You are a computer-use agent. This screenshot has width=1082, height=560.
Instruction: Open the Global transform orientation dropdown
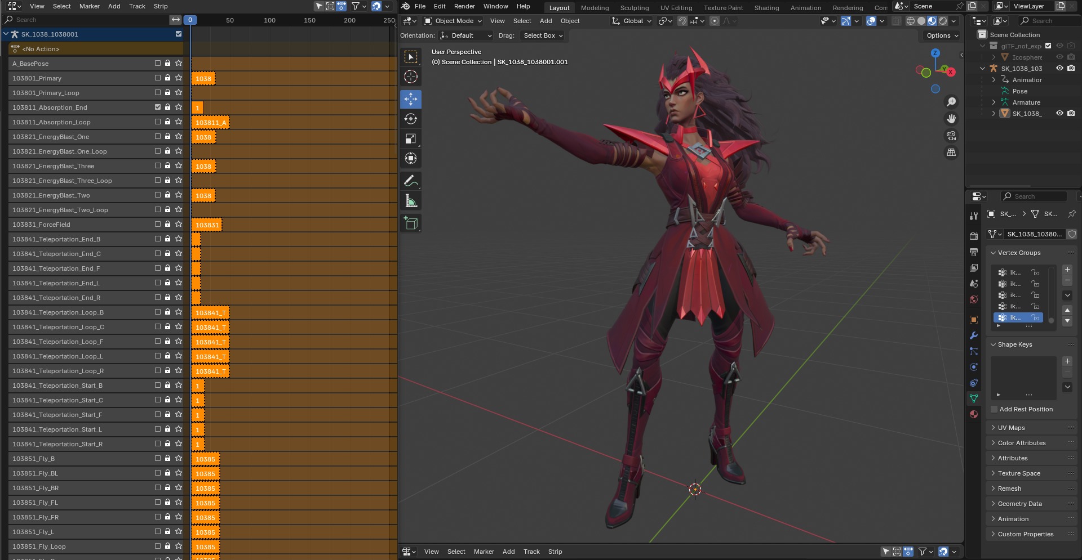click(632, 21)
